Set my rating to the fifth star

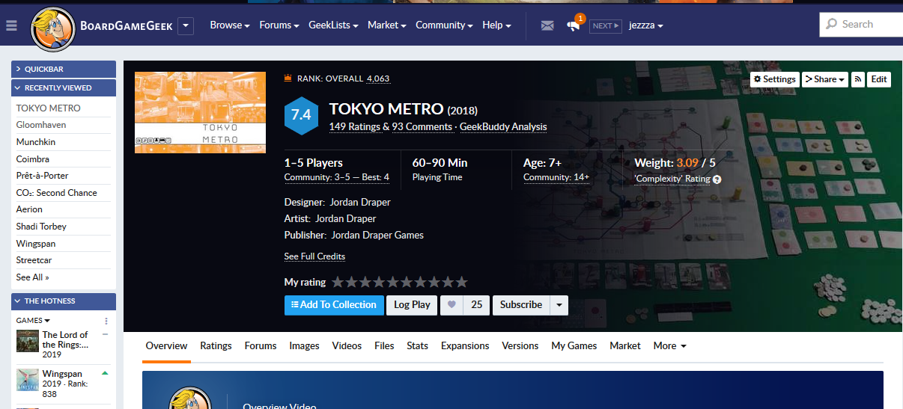click(x=392, y=282)
